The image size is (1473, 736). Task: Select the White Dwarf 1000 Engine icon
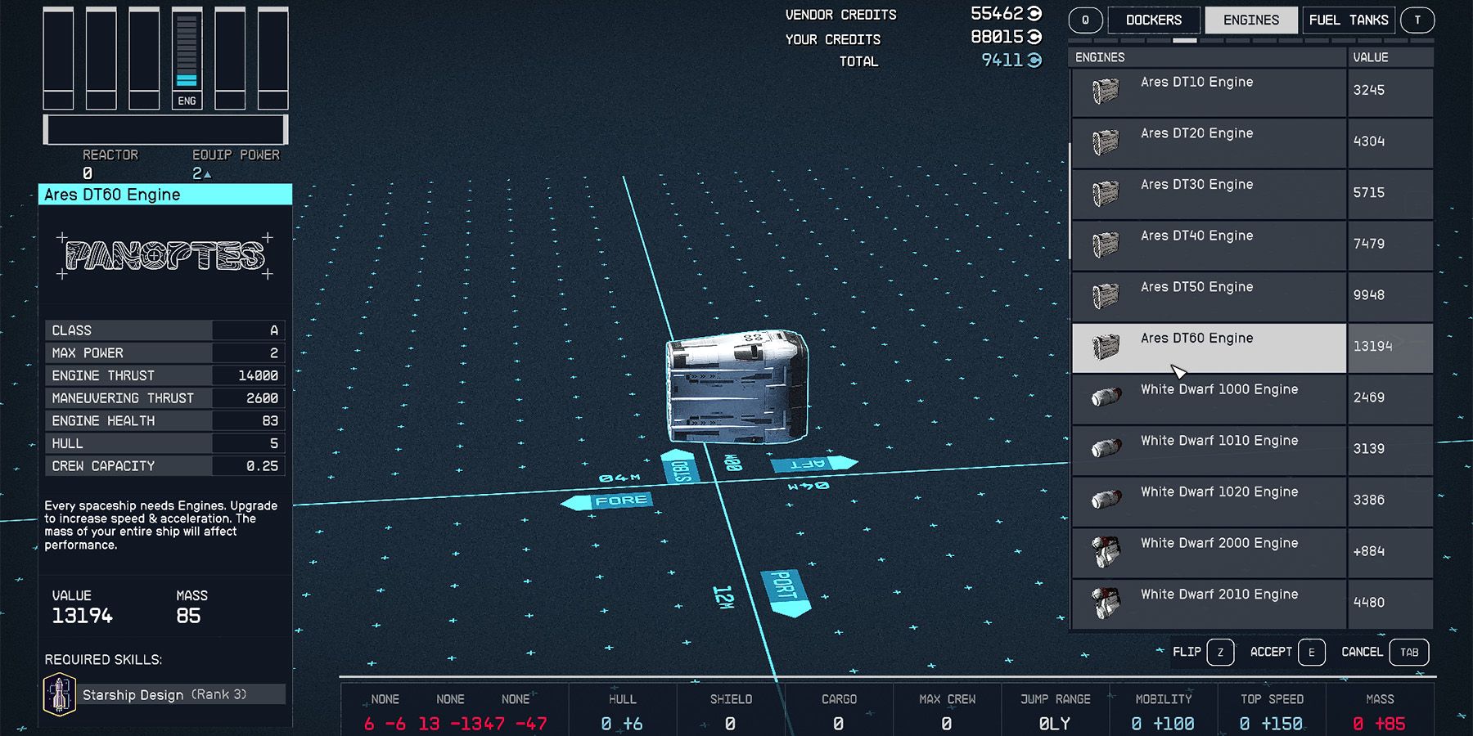point(1106,398)
